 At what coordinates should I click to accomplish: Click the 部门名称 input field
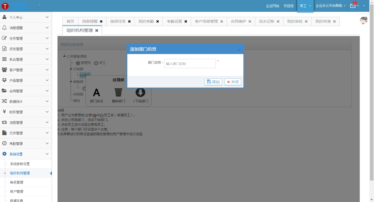[190, 63]
